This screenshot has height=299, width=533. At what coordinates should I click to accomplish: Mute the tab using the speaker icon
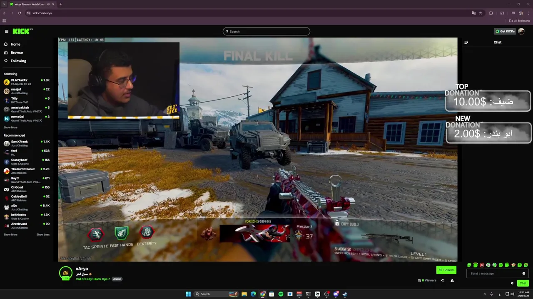48,4
